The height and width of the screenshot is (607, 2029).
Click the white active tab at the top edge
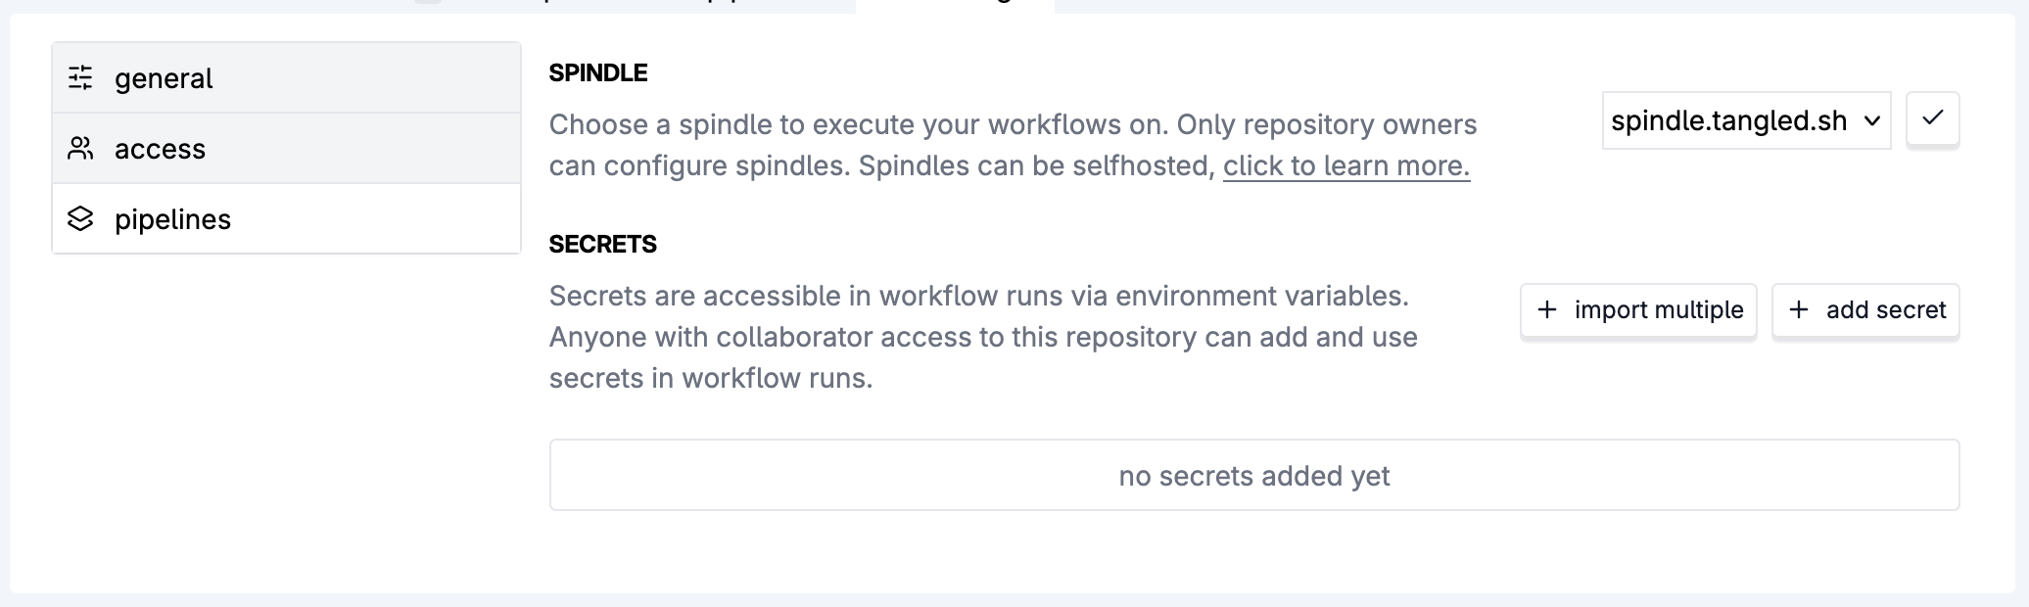pyautogui.click(x=955, y=5)
